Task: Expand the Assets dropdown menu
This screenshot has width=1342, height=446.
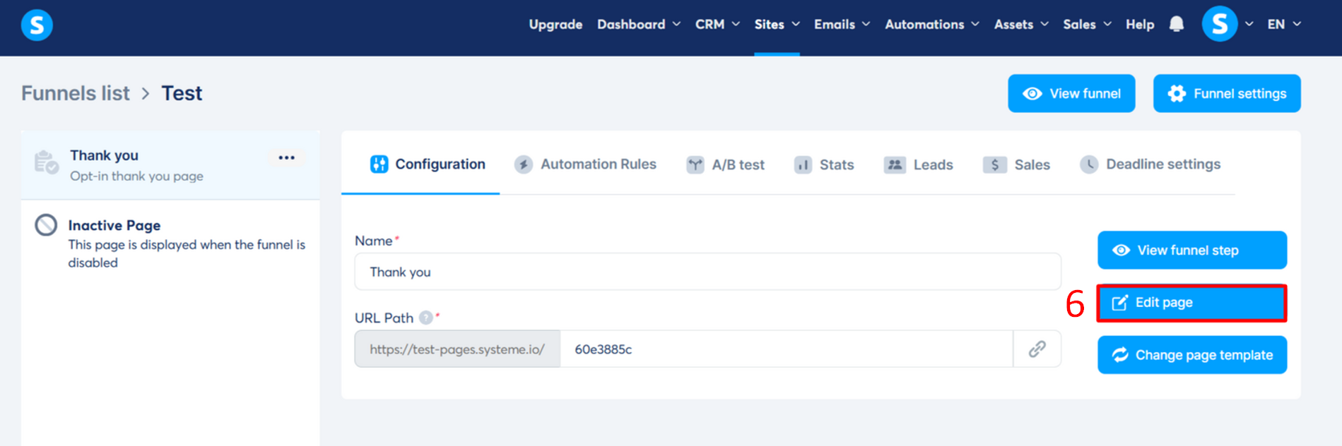Action: (1021, 24)
